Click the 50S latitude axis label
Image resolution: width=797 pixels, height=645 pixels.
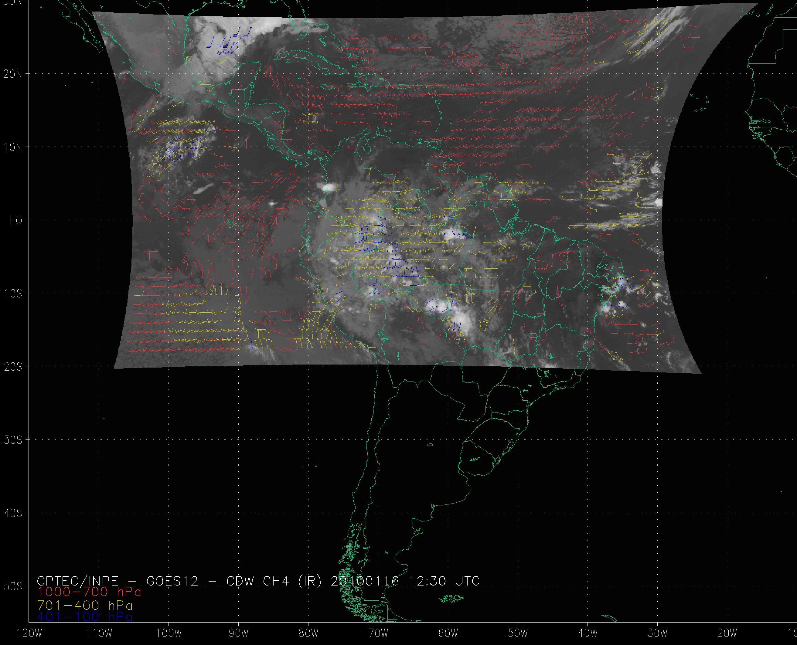[x=13, y=586]
